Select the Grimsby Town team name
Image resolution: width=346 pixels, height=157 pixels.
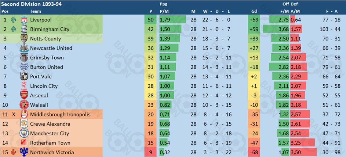point(47,58)
